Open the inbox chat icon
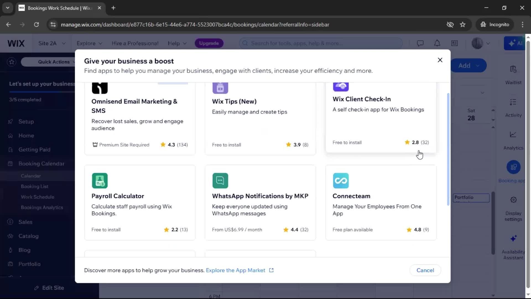Viewport: 531px width, 299px height. 420,43
